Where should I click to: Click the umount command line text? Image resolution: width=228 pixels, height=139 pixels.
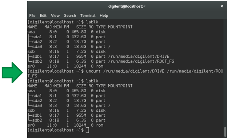(x=125, y=73)
